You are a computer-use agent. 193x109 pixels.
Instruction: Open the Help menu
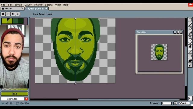[66, 5]
